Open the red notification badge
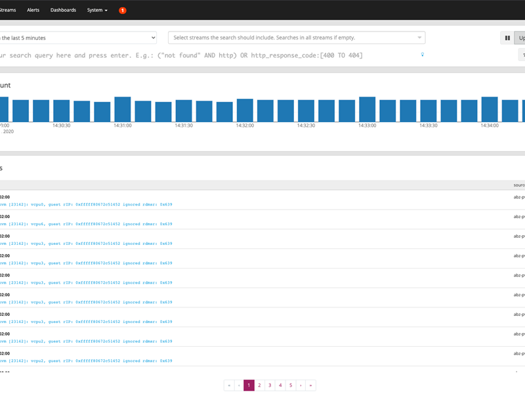The width and height of the screenshot is (525, 394). 123,11
